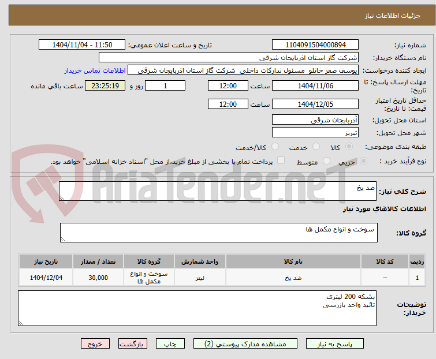The height and width of the screenshot is (359, 436).
Task: Click the گروه کالا column header in table
Action: (149, 261)
